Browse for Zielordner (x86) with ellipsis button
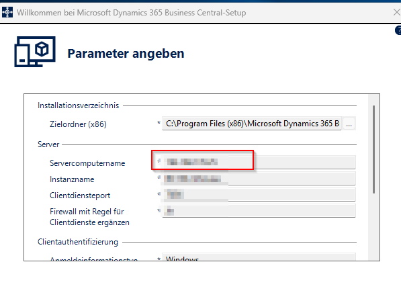401x305 pixels. click(349, 124)
